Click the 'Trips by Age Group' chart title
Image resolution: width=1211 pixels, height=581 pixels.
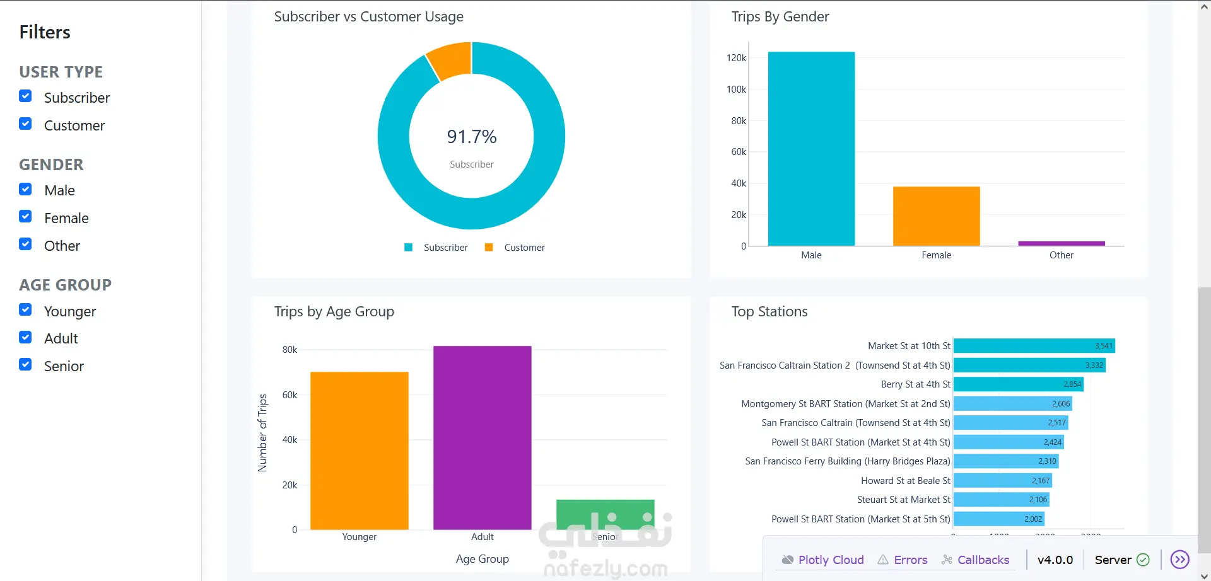pyautogui.click(x=334, y=312)
